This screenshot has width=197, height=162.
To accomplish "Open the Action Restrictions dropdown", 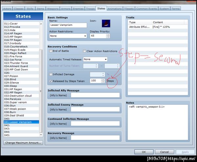I will click(x=68, y=36).
